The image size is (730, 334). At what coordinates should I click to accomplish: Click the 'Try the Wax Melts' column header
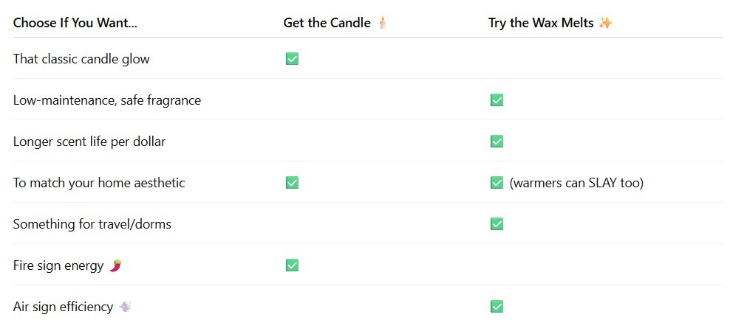pyautogui.click(x=541, y=23)
